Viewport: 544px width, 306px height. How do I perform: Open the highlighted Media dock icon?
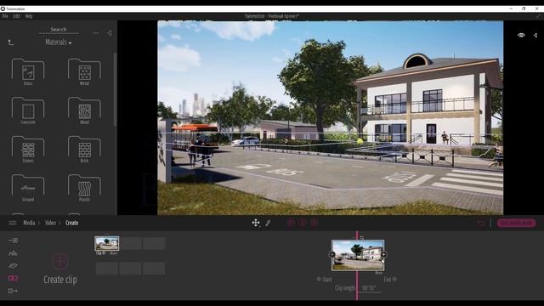[x=13, y=278]
